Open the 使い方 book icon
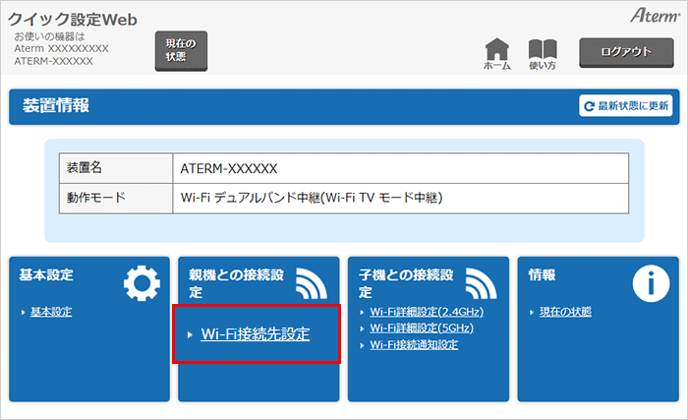Screen dimensions: 688x420 [x=543, y=51]
